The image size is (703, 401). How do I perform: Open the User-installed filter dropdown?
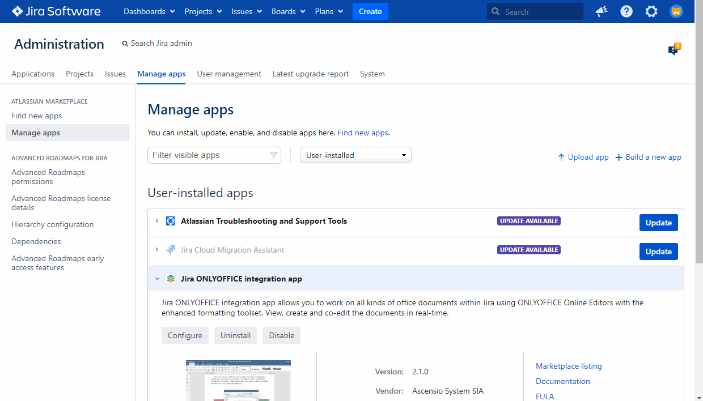[x=355, y=155]
